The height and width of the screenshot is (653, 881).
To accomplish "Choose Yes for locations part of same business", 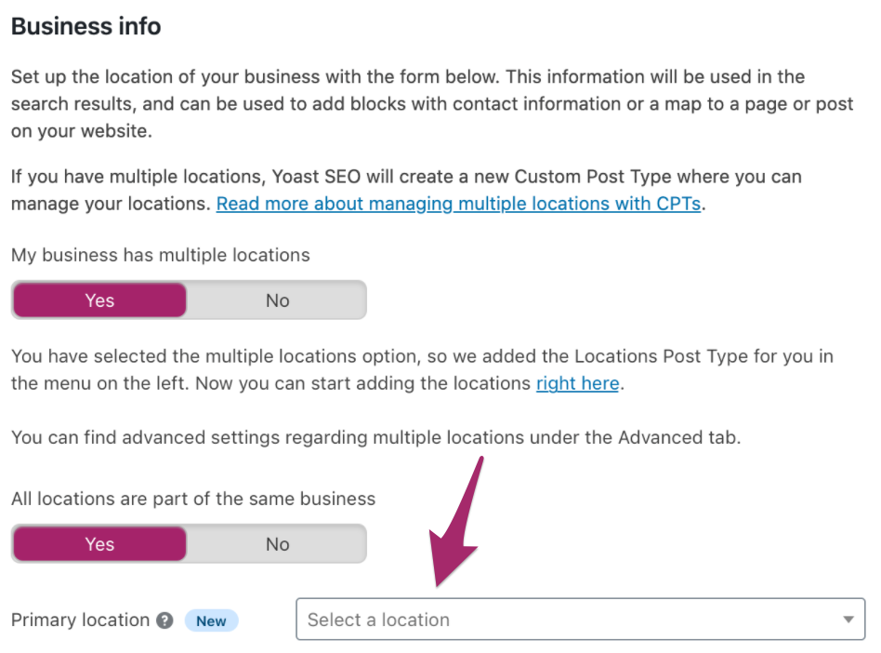I will 99,544.
